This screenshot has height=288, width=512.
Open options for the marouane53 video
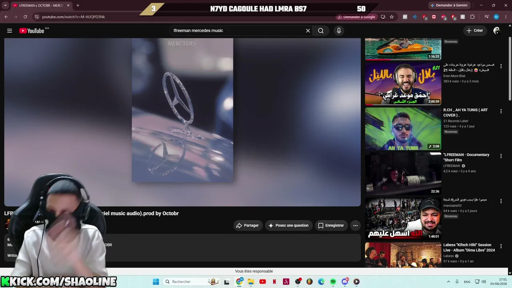(x=501, y=201)
